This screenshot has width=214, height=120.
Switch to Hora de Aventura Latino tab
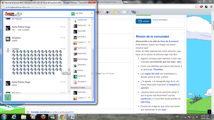(x=107, y=2)
